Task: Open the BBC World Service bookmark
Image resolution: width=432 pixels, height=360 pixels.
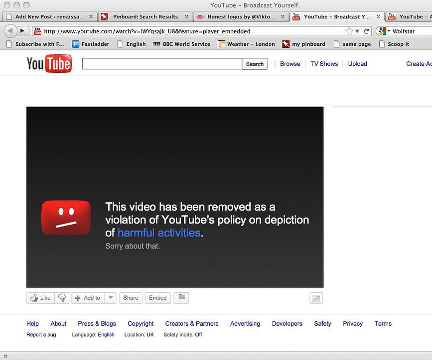Action: pos(181,44)
